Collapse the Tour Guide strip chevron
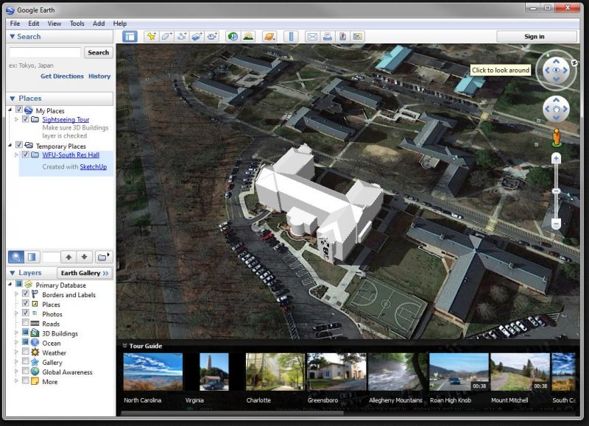Screen dimensions: 589x426 tap(124, 346)
